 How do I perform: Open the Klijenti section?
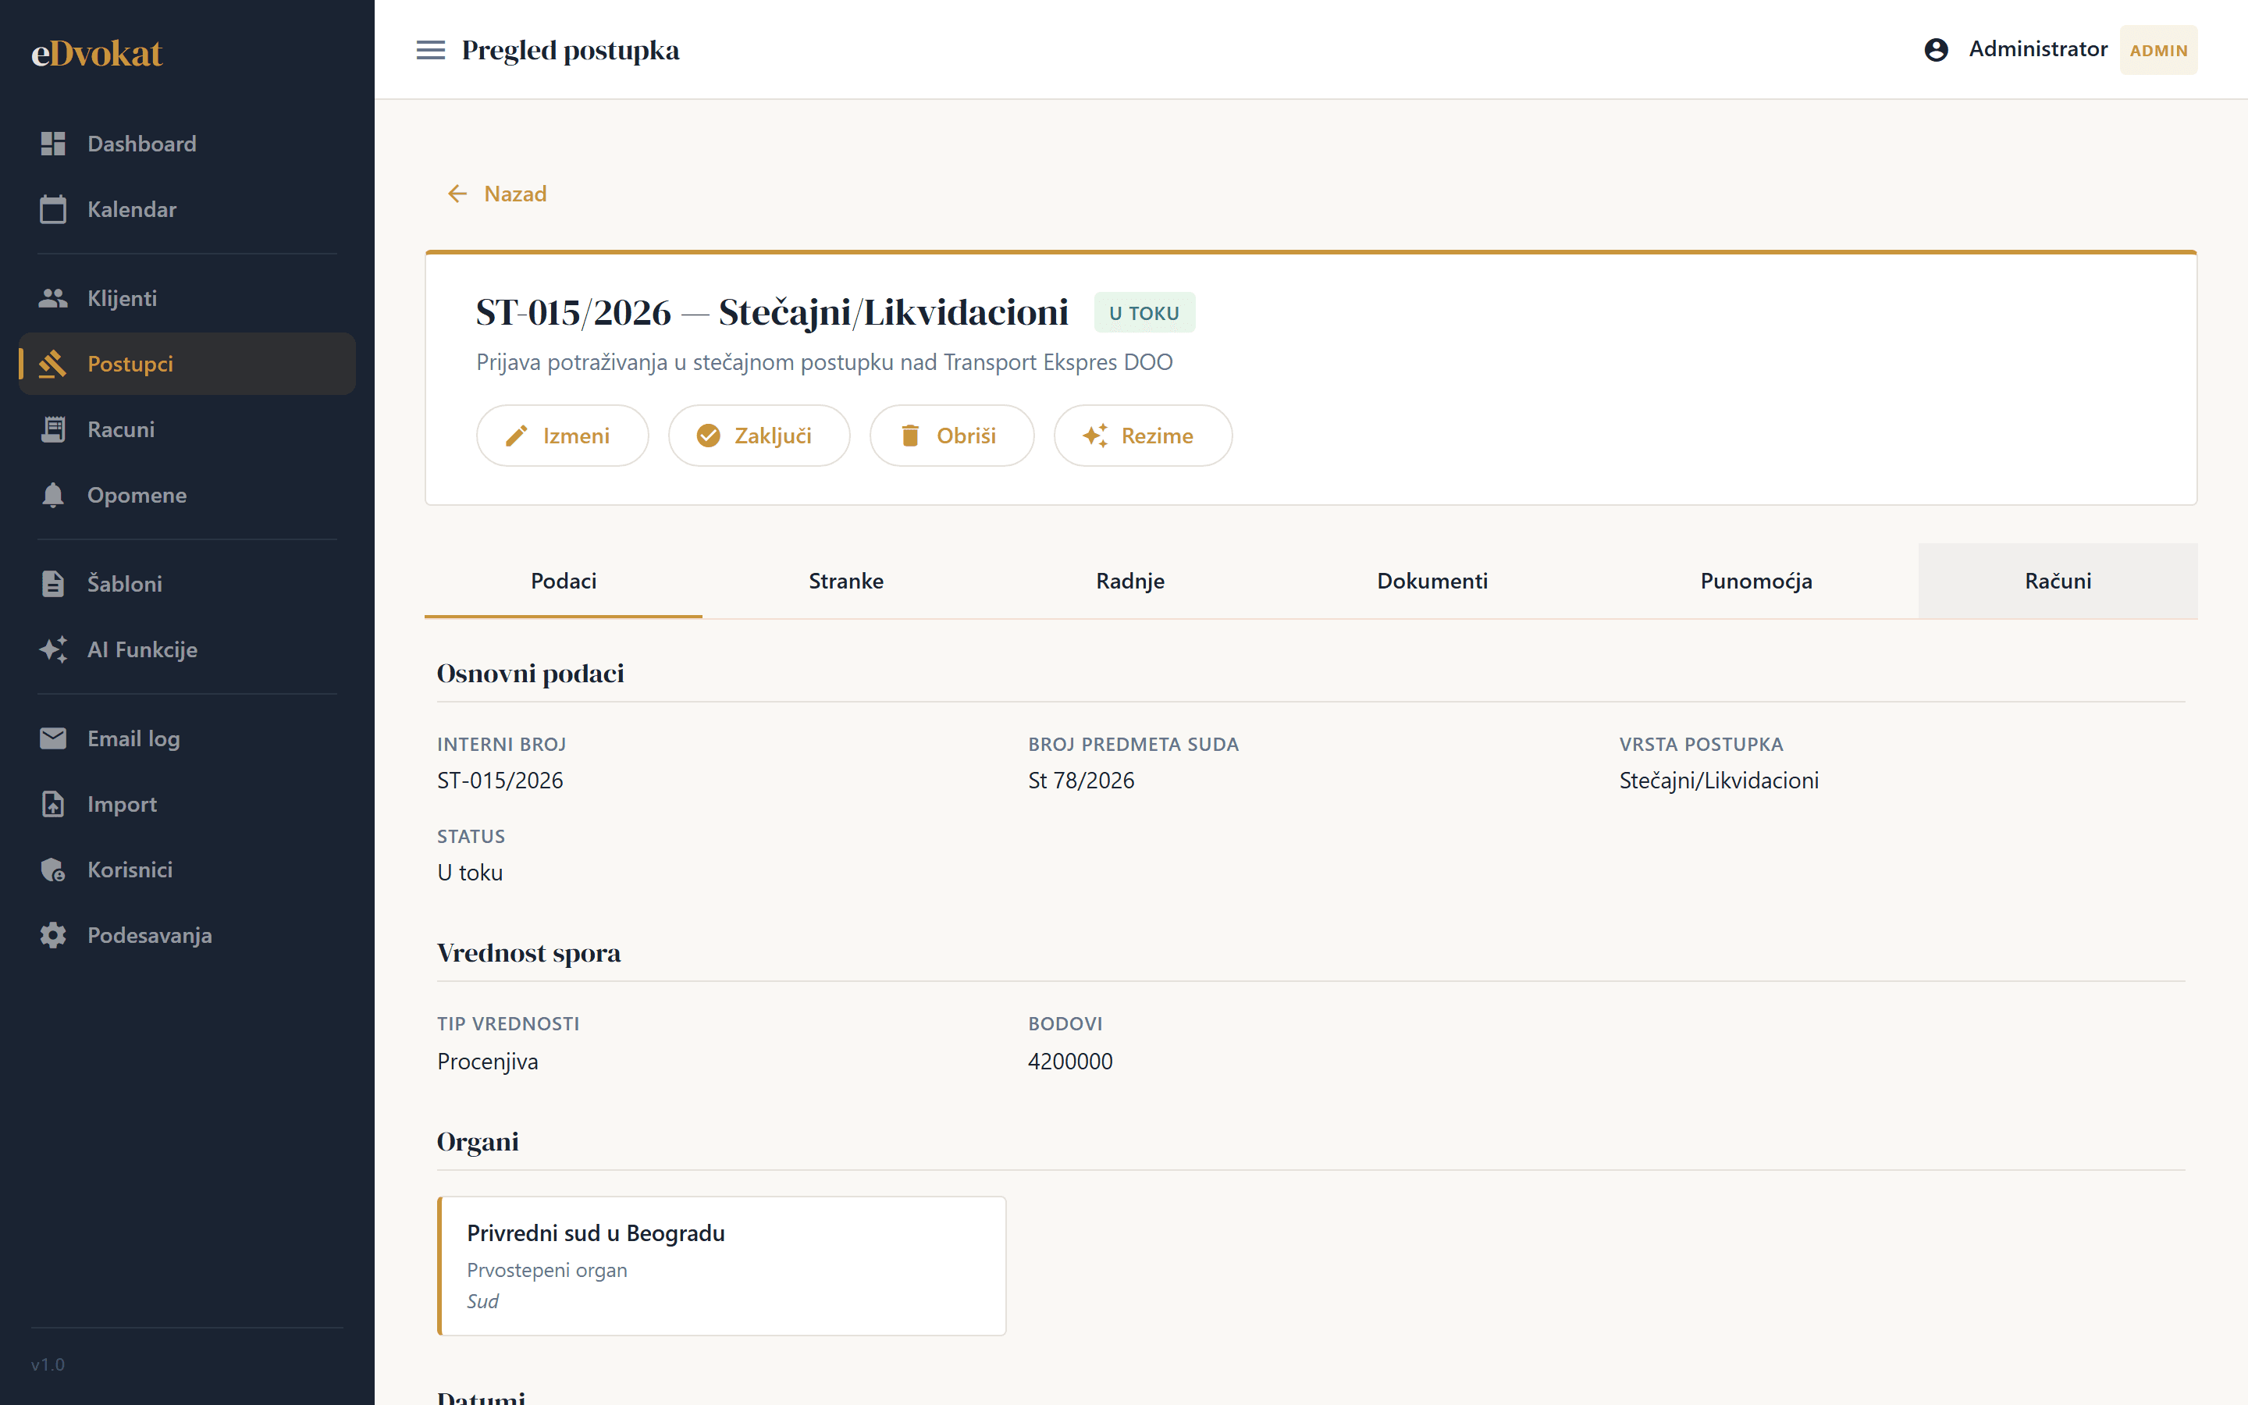[x=187, y=298]
